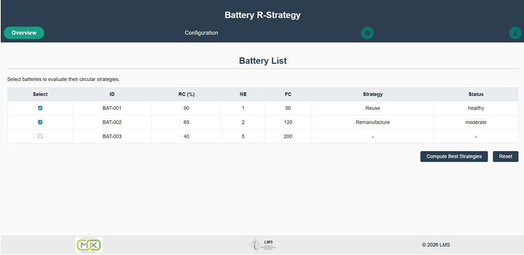Click the FC column header
The width and height of the screenshot is (524, 255).
pyautogui.click(x=288, y=94)
